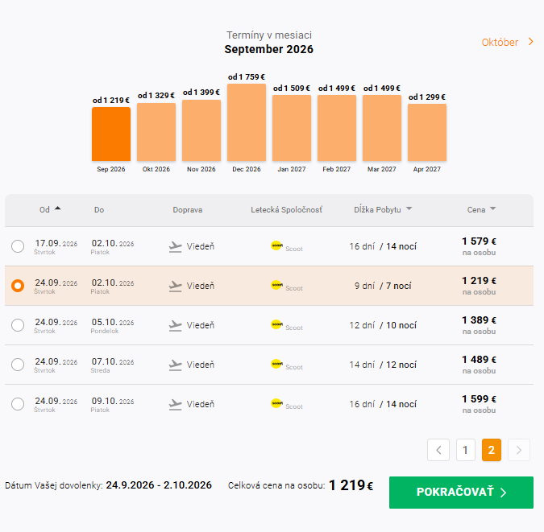This screenshot has width=544, height=532.
Task: Click the arrow next to Október
Action: click(530, 42)
